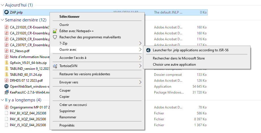Click the EC_News.pdf file icon

pyautogui.click(x=7, y=51)
